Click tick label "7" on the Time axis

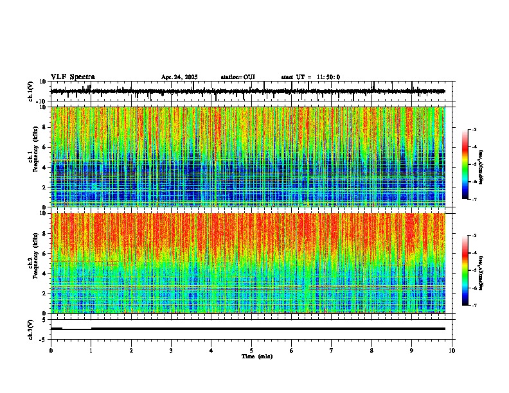click(332, 351)
